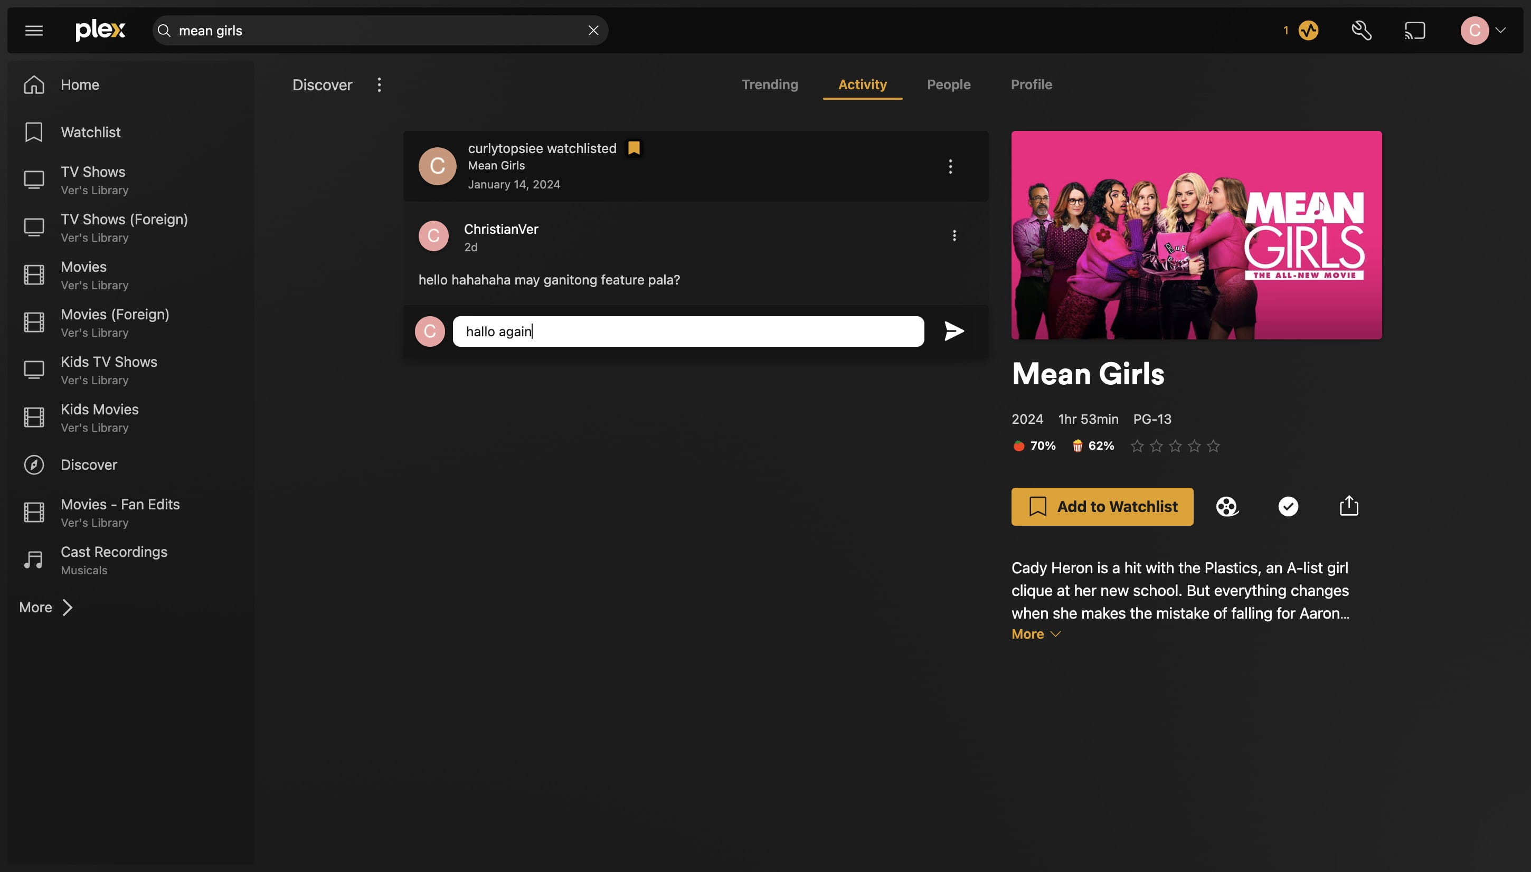This screenshot has height=872, width=1531.
Task: Open curlytopsiee watchlisted post options menu
Action: point(950,166)
